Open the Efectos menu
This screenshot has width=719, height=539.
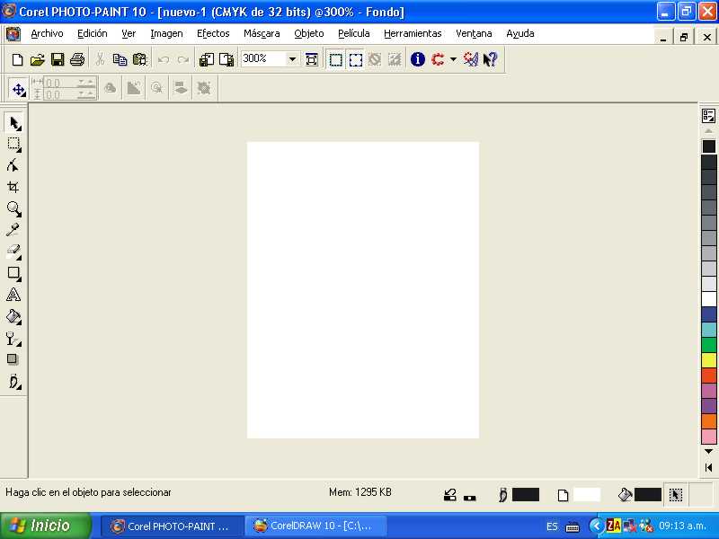click(x=213, y=33)
